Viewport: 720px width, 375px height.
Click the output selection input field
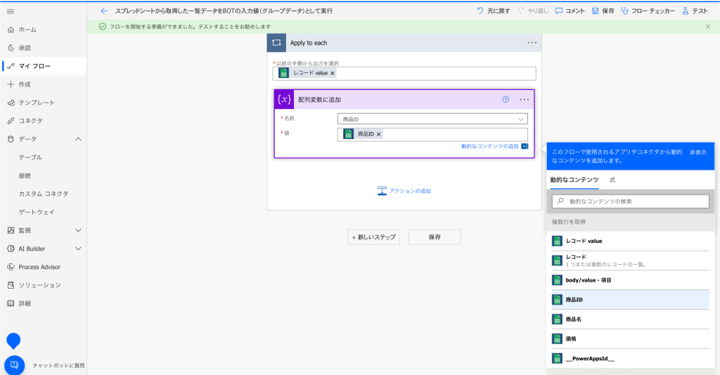404,73
